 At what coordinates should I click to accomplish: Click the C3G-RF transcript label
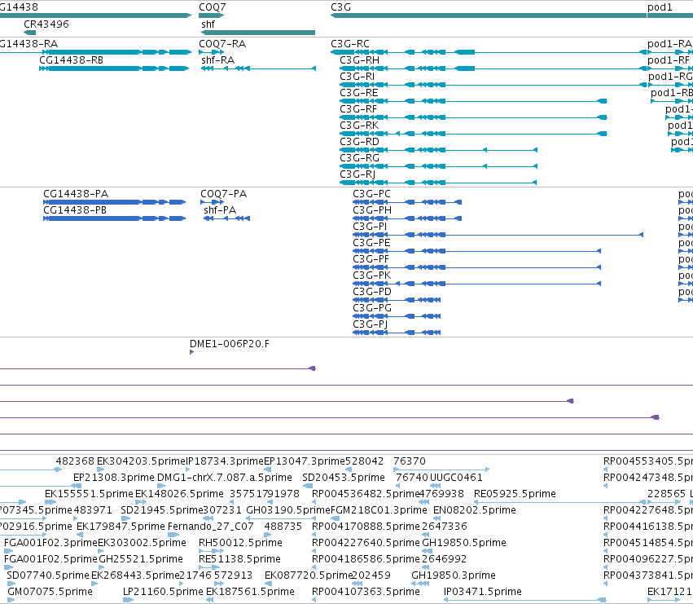[x=358, y=109]
